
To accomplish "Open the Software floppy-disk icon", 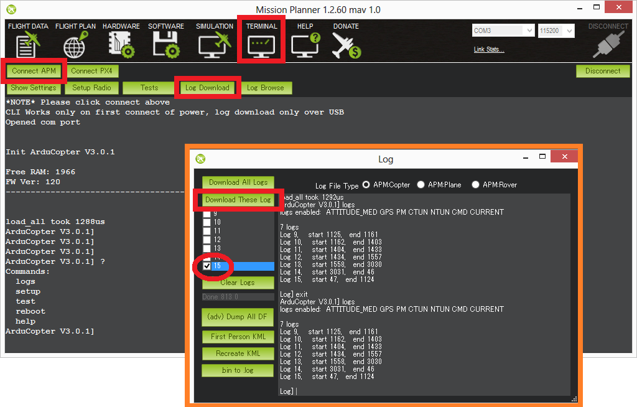I will 165,45.
